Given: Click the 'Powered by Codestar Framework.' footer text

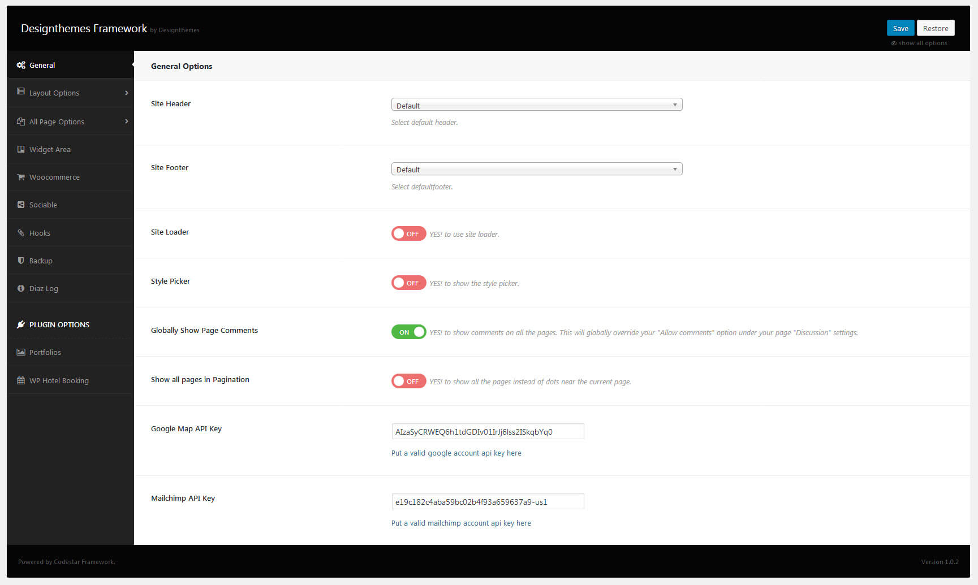Looking at the screenshot, I should click(x=67, y=562).
